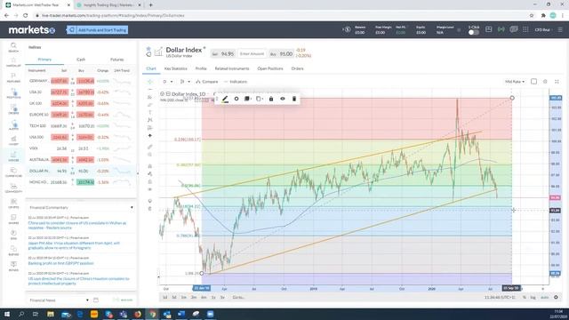Toggle auto scale on chart

(x=544, y=297)
